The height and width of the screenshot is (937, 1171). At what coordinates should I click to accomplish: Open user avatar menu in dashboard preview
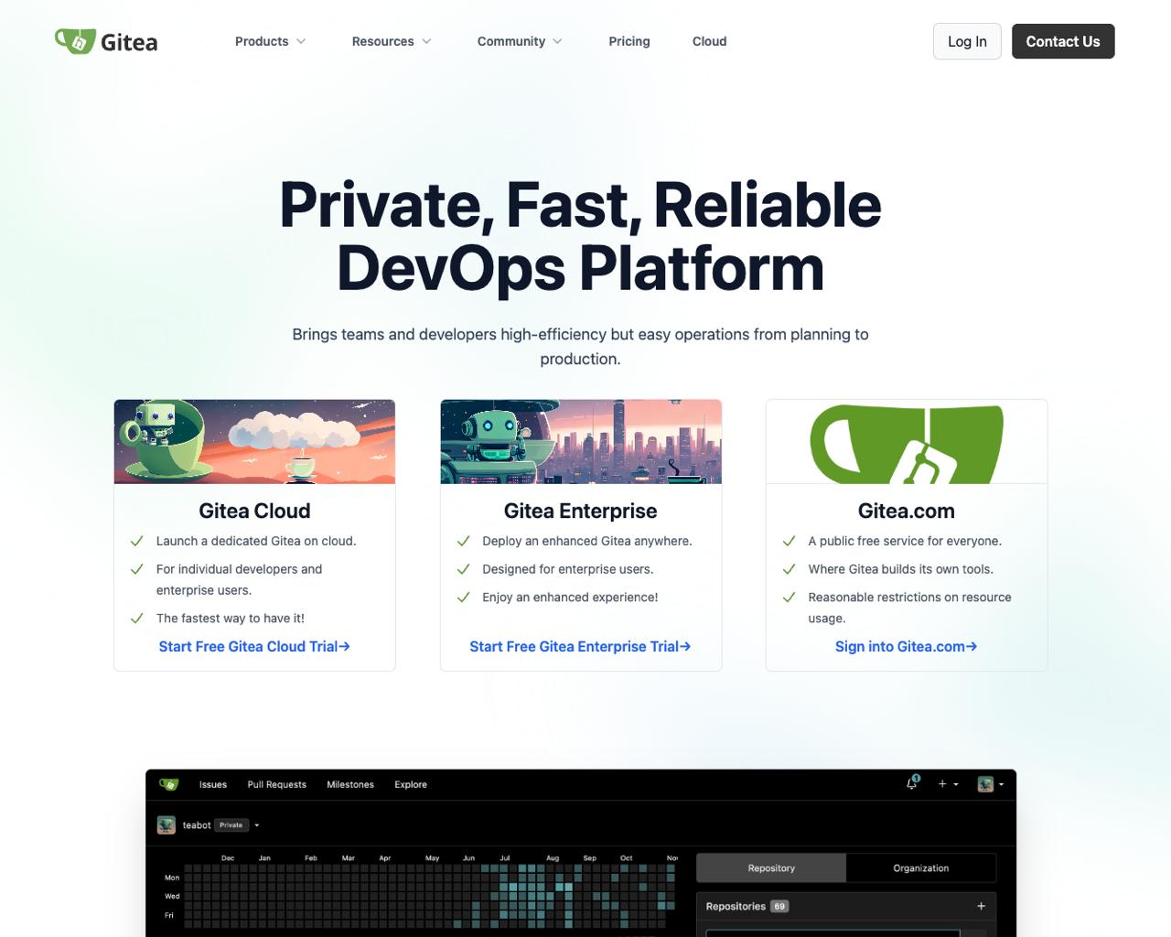point(990,784)
